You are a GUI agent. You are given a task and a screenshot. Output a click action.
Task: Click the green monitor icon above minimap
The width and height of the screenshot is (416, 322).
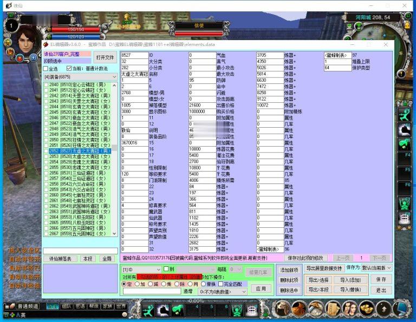point(350,26)
